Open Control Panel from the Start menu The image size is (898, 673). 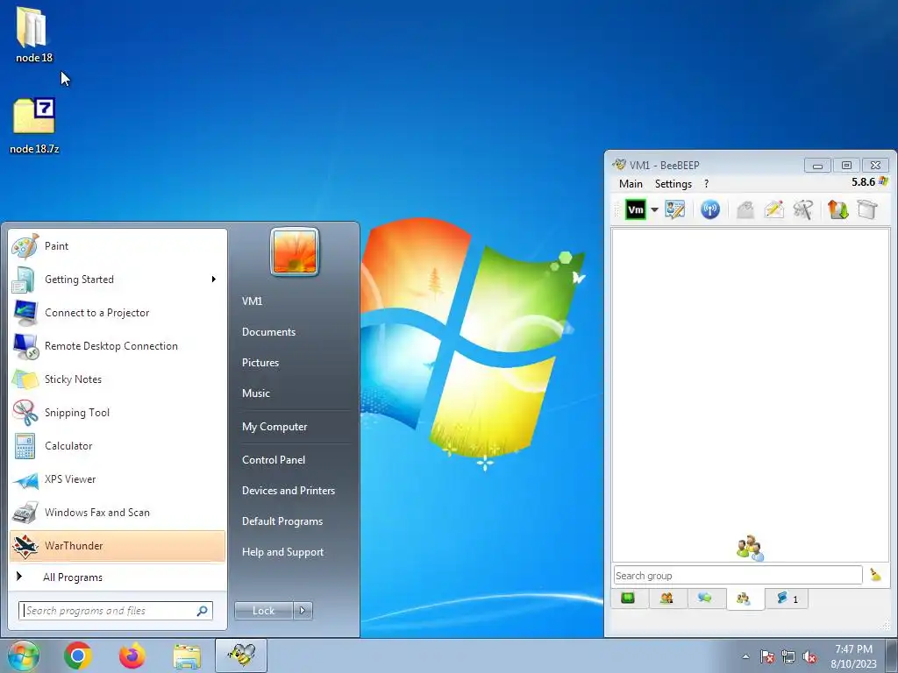[x=274, y=460]
